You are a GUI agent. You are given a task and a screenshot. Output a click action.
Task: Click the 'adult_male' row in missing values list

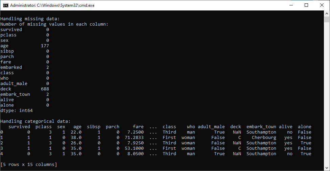[25, 84]
